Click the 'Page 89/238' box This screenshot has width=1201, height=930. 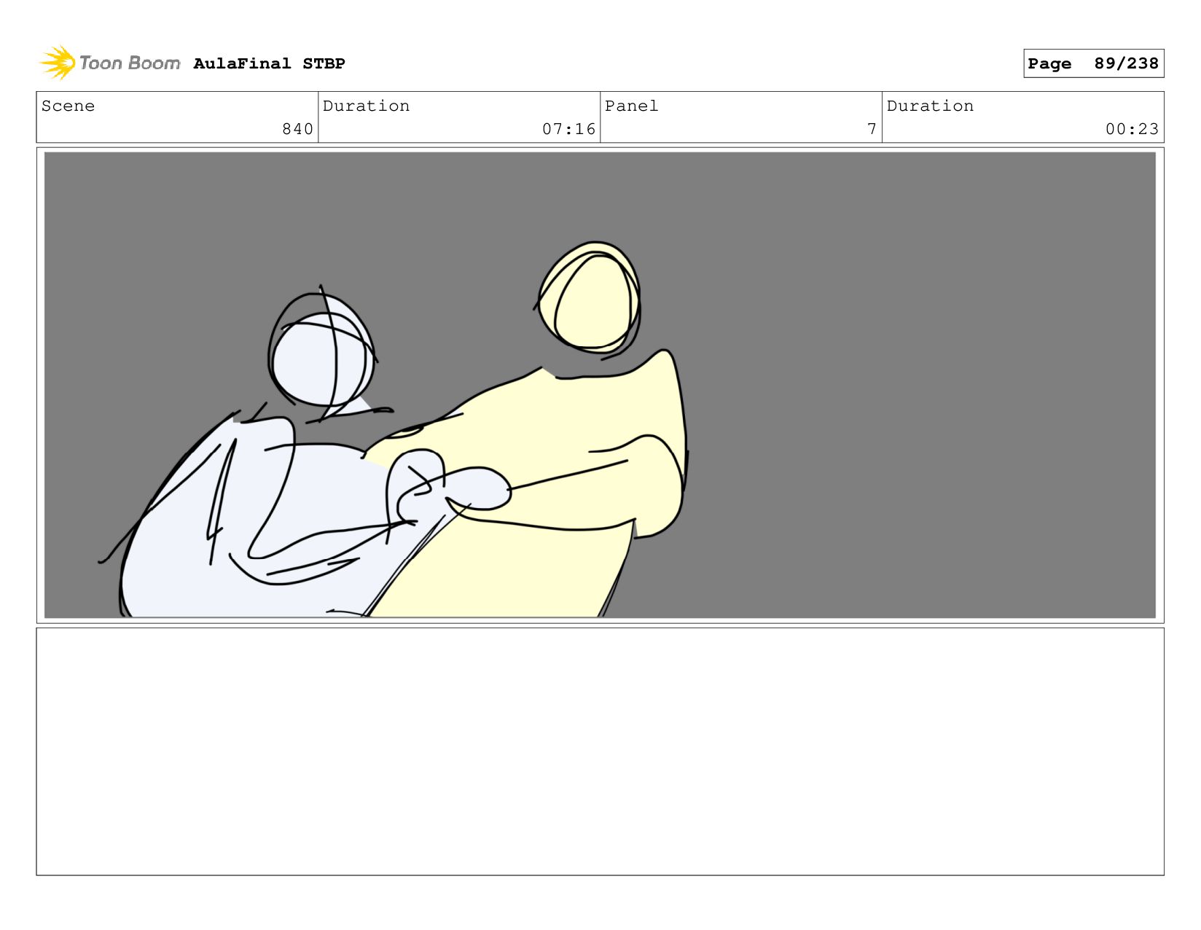[1093, 63]
